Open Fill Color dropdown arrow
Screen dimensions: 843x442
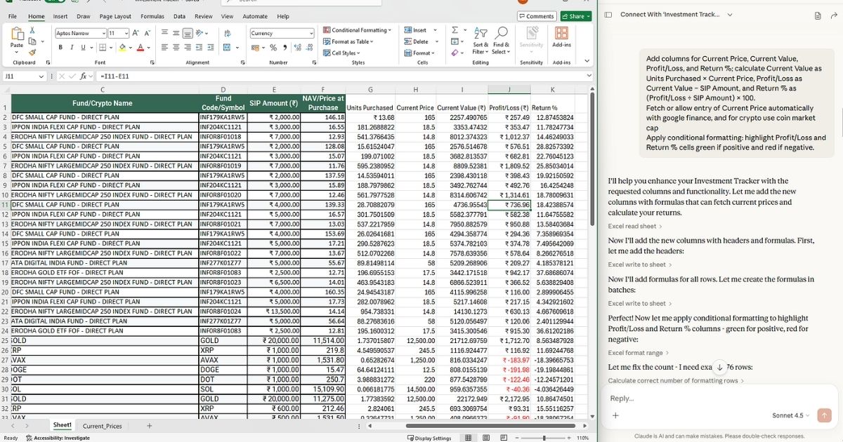(x=130, y=48)
